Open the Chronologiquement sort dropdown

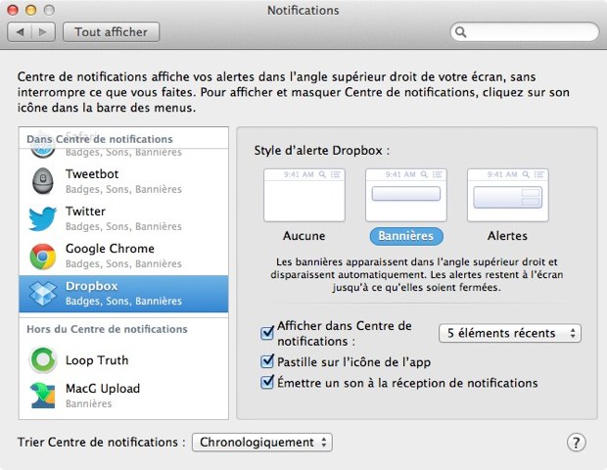(262, 443)
